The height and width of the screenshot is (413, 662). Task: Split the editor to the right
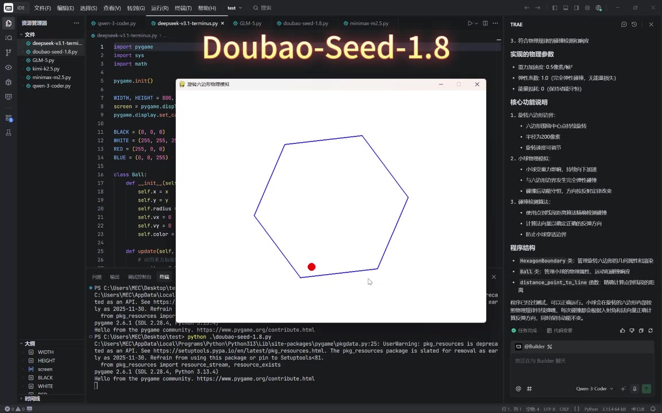pyautogui.click(x=485, y=23)
